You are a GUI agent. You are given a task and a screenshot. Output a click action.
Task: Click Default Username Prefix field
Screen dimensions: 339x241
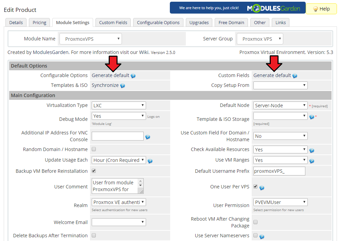279,171
